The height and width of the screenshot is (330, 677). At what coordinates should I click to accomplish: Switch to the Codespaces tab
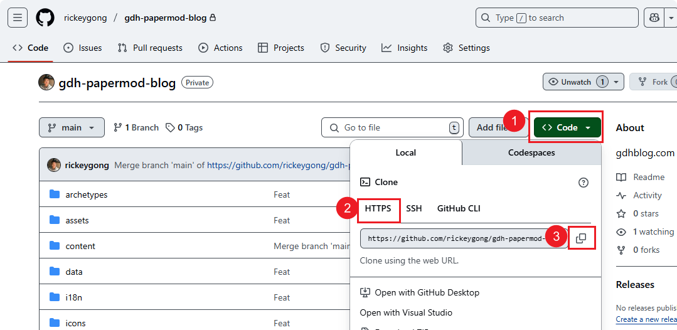[531, 152]
